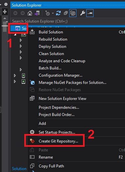The width and height of the screenshot is (125, 172).
Task: Open the Pending Changes Filter clock icon
Action: 48,13
